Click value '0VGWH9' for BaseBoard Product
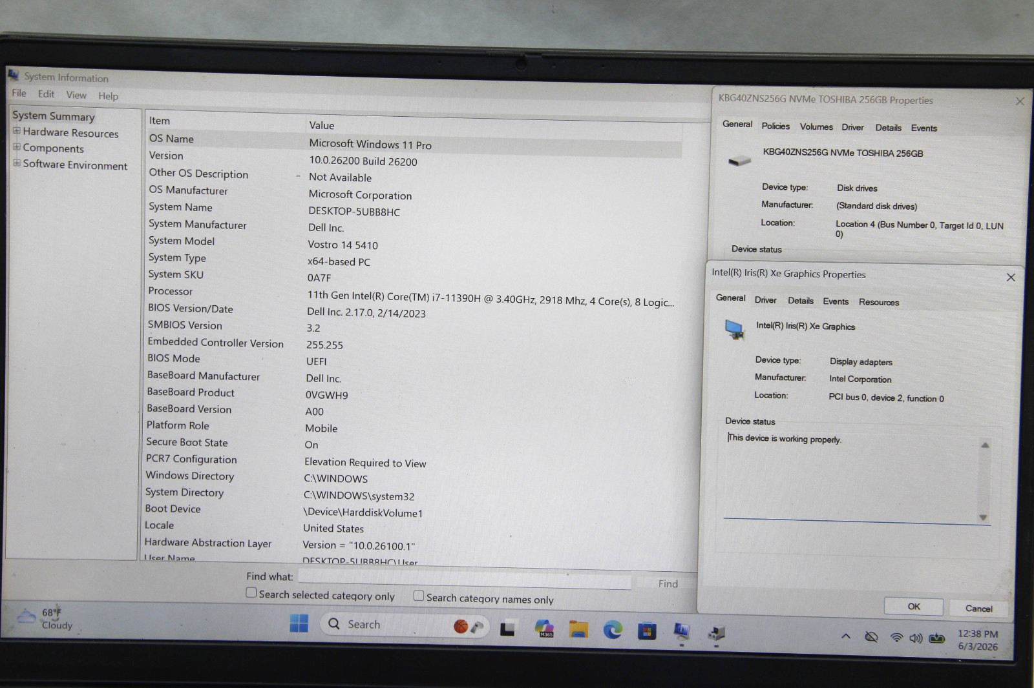Screen dimensions: 1034x688 click(326, 395)
